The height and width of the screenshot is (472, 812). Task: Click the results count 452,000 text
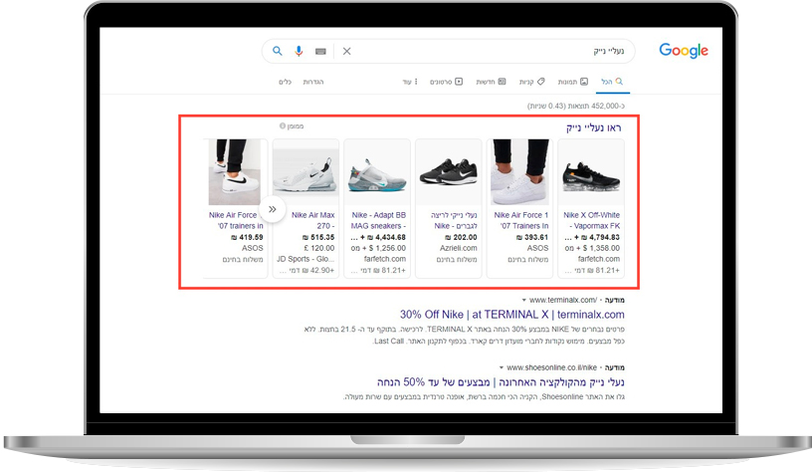click(576, 106)
